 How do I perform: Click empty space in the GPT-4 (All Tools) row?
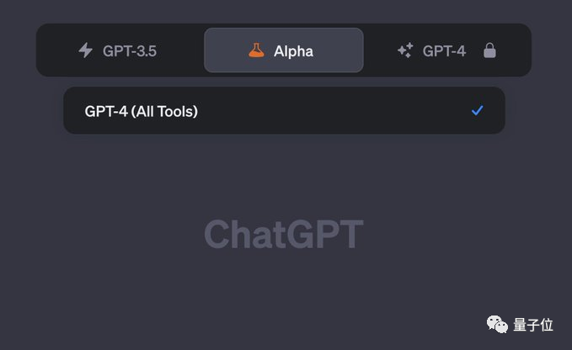pos(337,110)
